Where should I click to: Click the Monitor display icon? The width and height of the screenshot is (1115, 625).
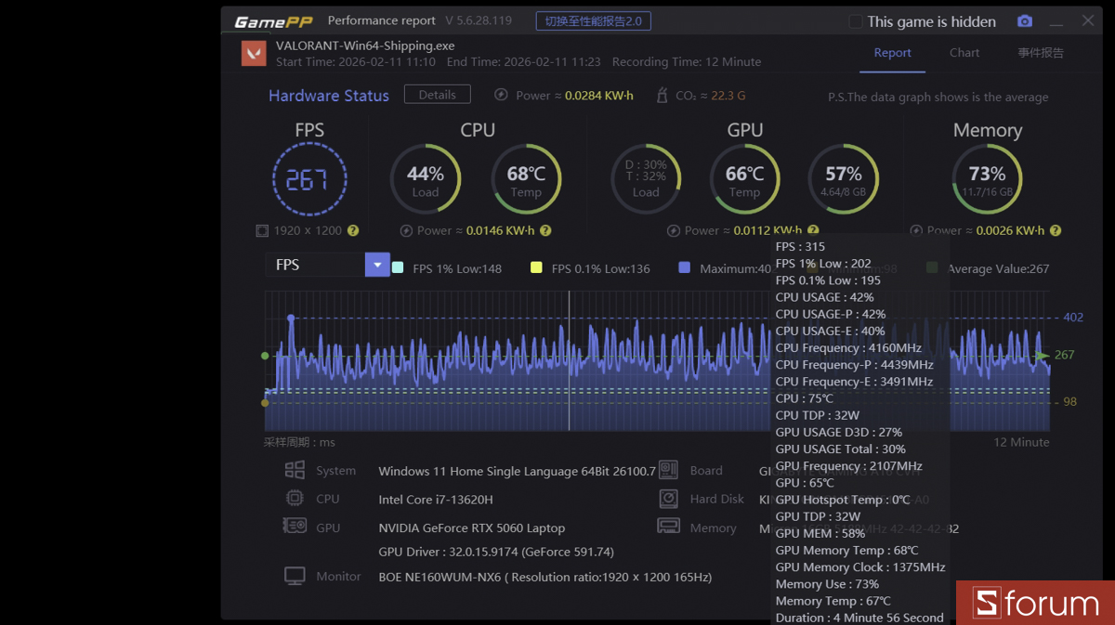tap(295, 575)
